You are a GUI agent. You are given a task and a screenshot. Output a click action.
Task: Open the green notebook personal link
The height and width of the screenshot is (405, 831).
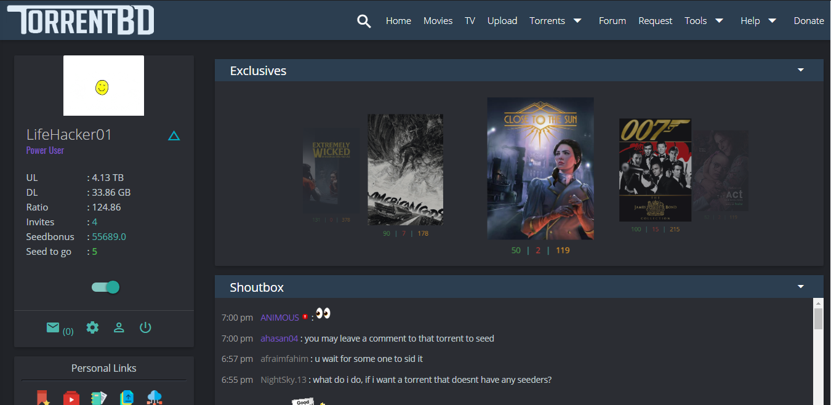click(99, 398)
